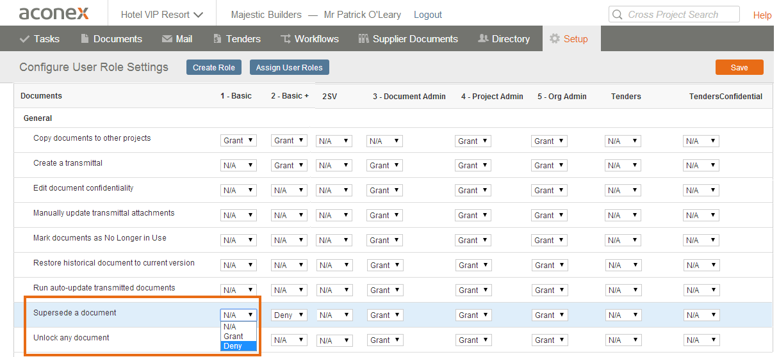Open Mail via envelope icon
779x357 pixels.
click(x=167, y=39)
